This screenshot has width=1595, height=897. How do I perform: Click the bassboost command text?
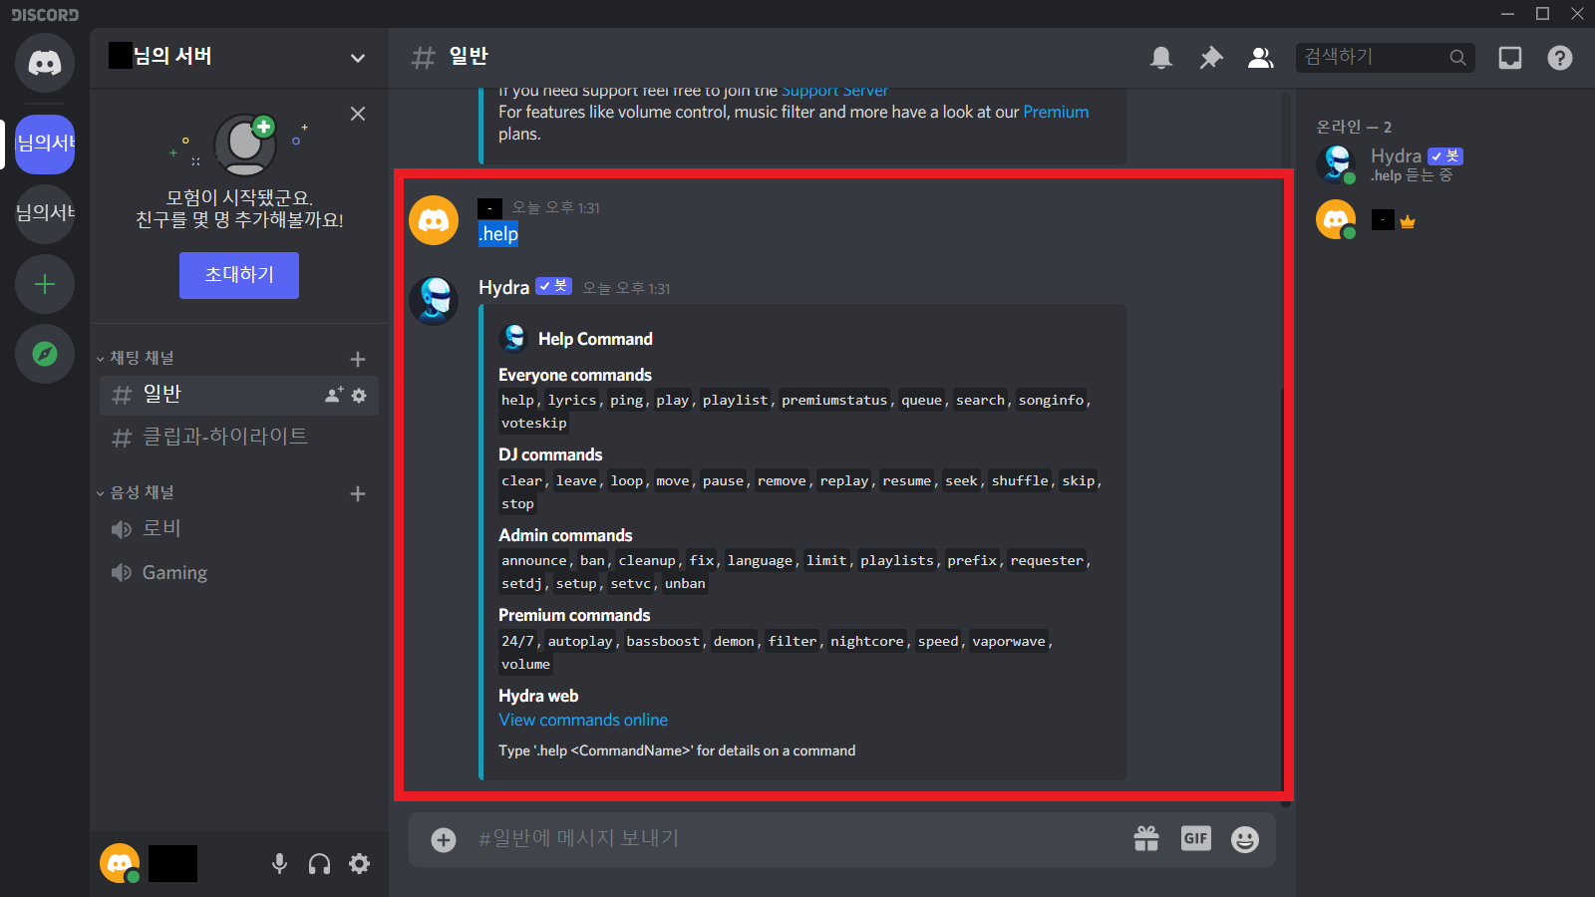tap(663, 642)
